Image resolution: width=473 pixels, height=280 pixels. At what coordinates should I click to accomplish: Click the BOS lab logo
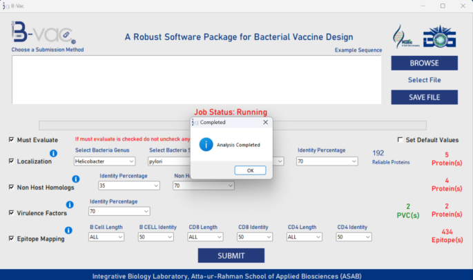click(x=440, y=37)
